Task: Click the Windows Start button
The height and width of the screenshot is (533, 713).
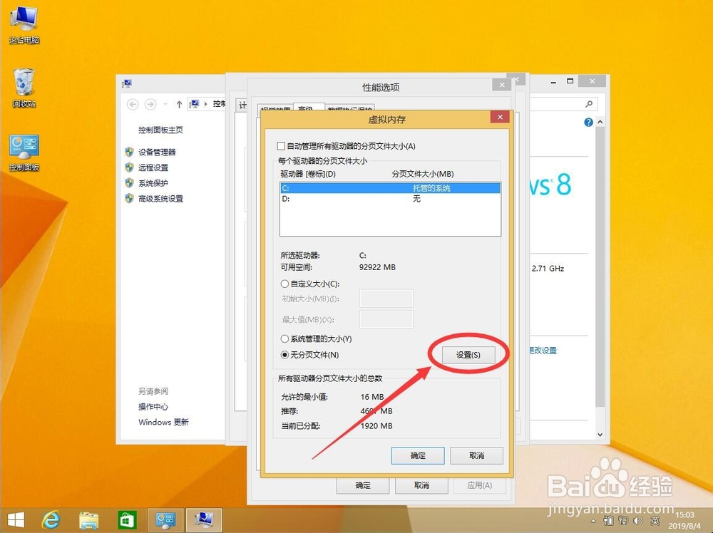Action: (x=15, y=519)
